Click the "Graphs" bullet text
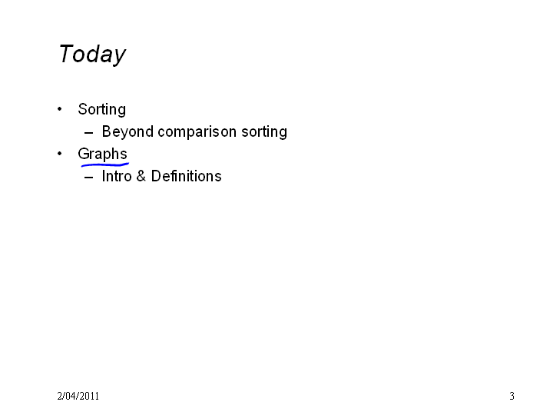The height and width of the screenshot is (415, 553). (102, 154)
